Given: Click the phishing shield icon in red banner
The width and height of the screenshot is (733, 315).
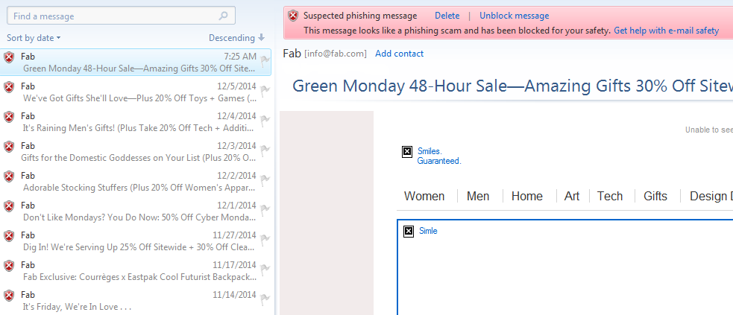Looking at the screenshot, I should [x=293, y=16].
